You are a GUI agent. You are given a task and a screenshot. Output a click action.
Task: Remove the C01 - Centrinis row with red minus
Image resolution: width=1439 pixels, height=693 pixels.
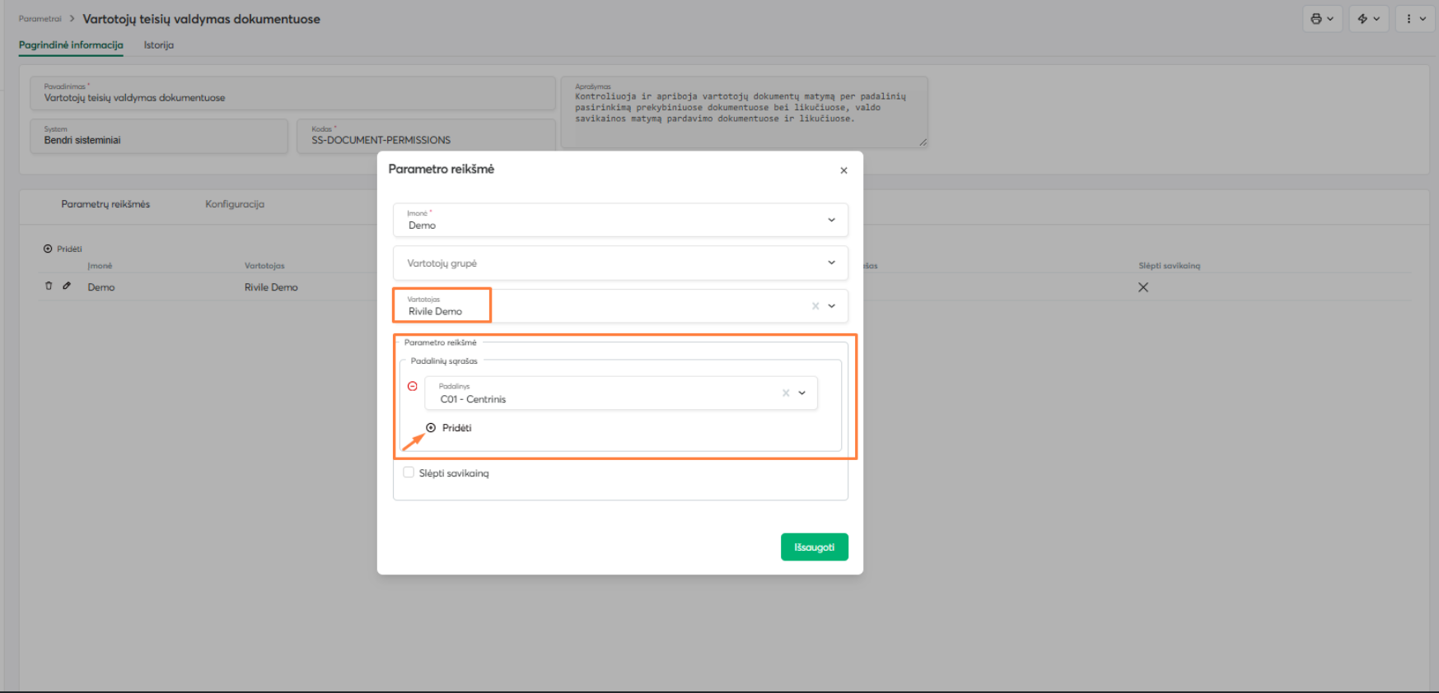413,386
